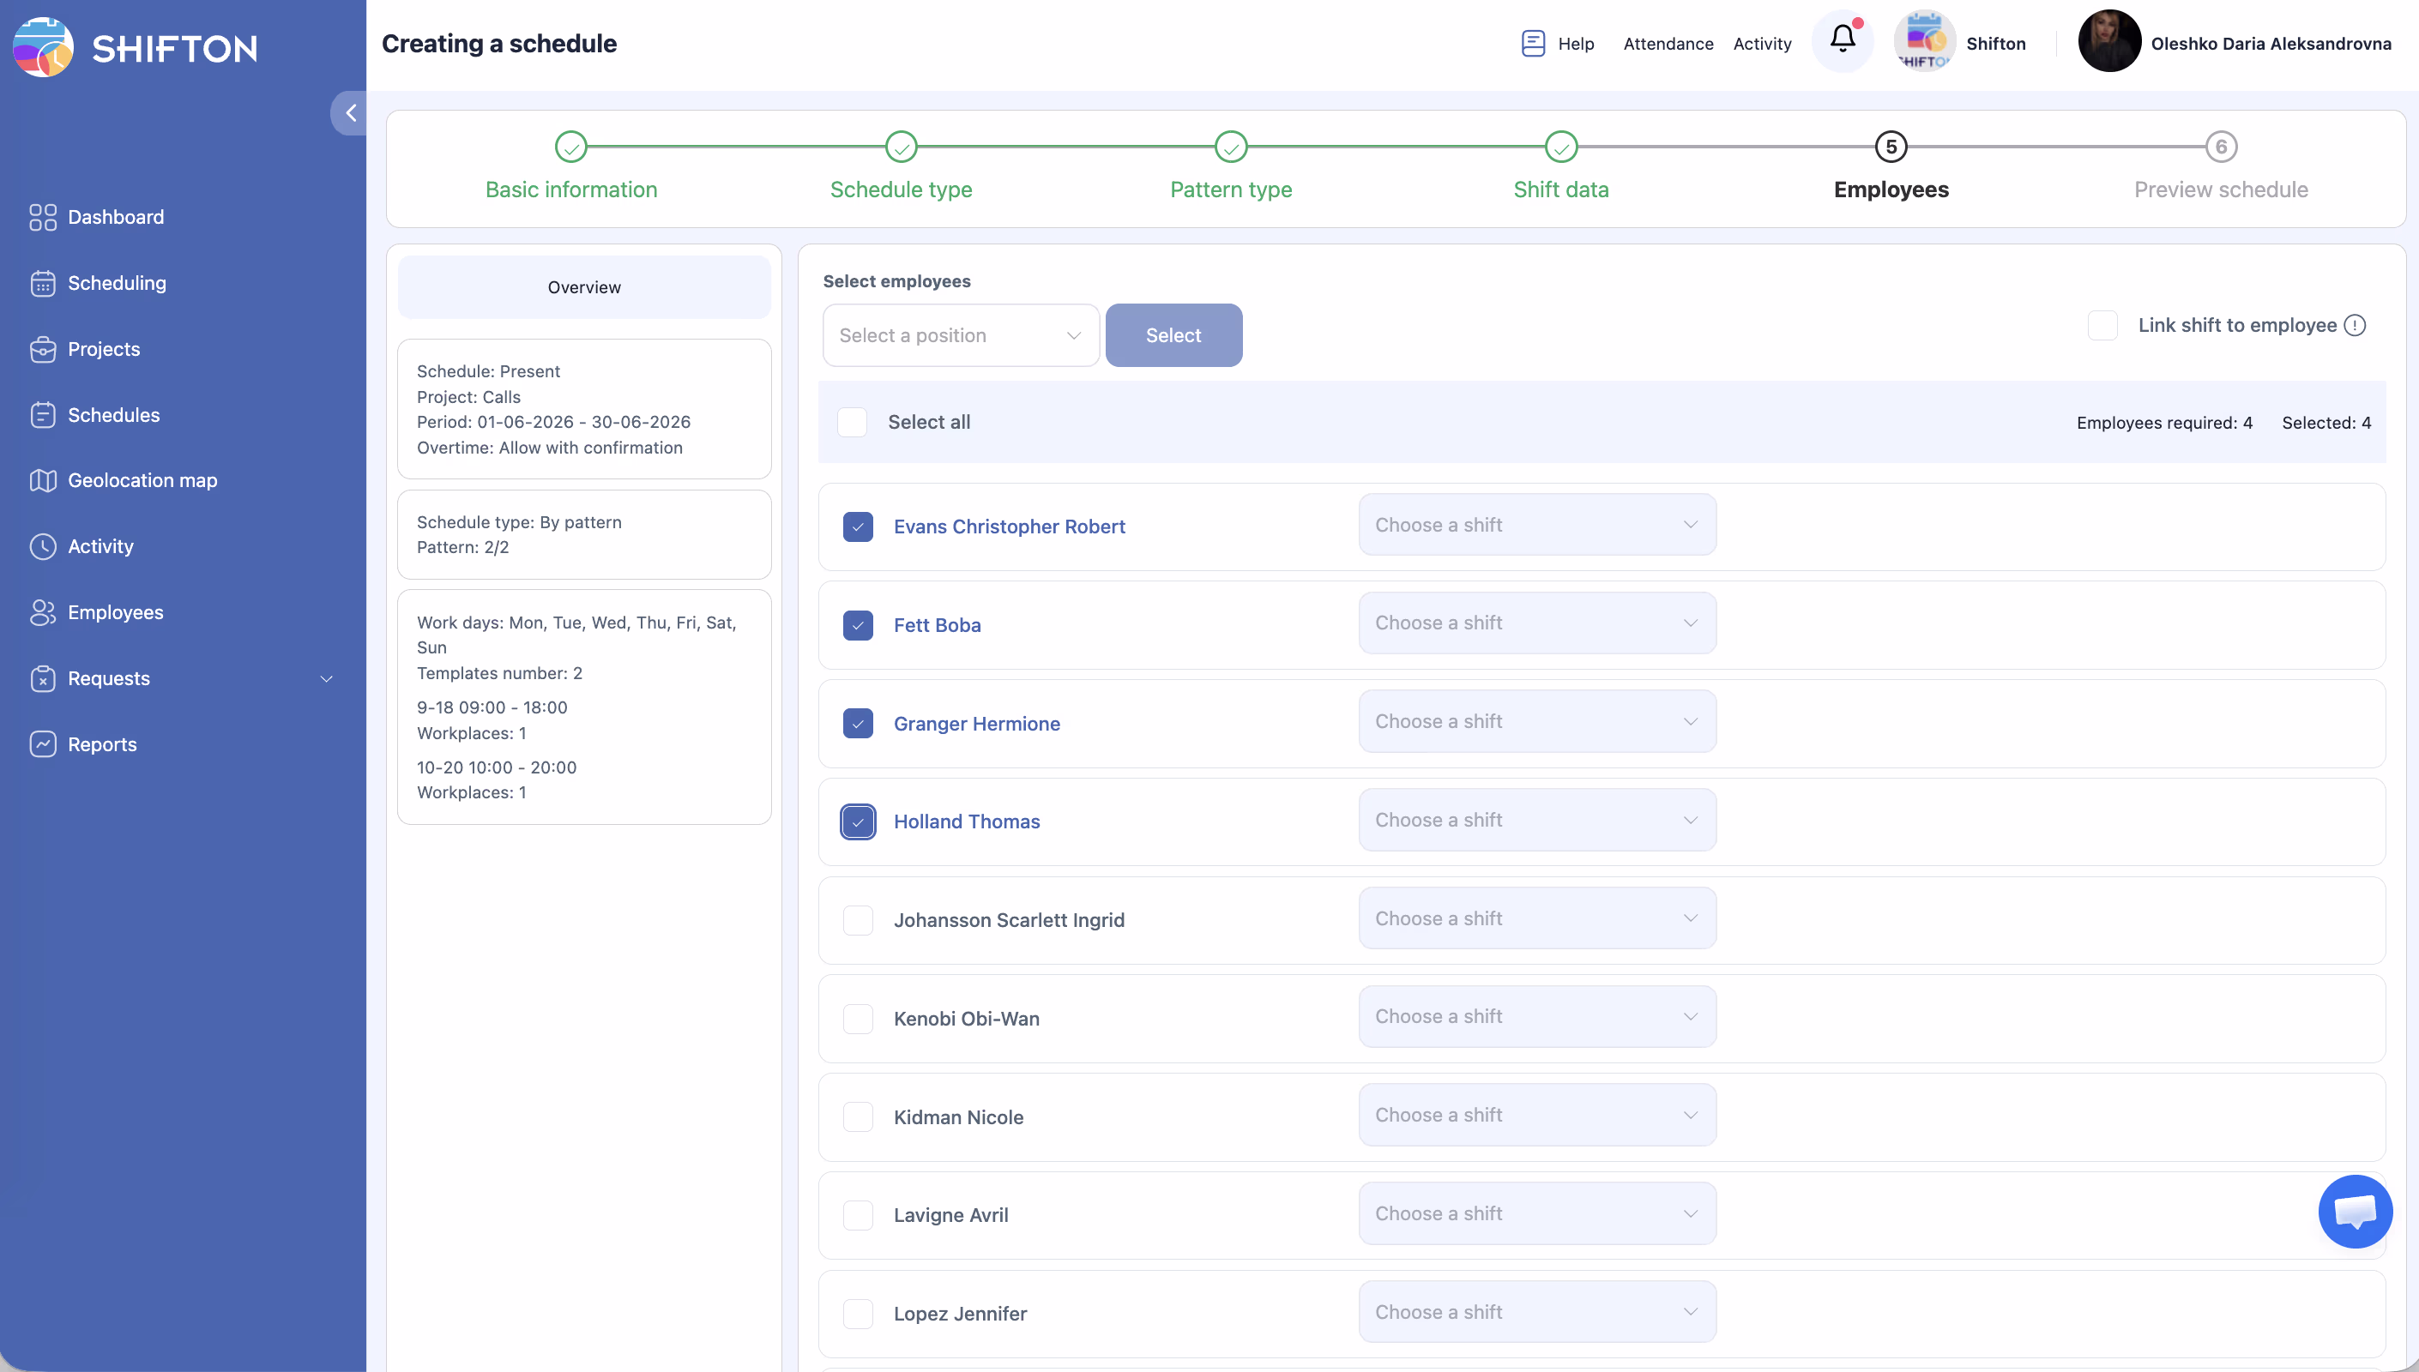Enable Link shift to employee checkbox
Image resolution: width=2419 pixels, height=1372 pixels.
[x=2102, y=325]
